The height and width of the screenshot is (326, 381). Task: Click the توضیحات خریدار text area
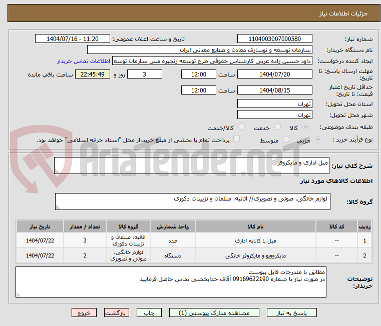pos(171,282)
